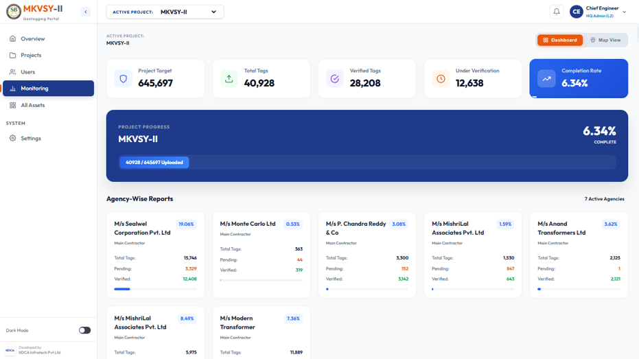The image size is (639, 359).
Task: Click the Total Tags upload icon
Action: coord(229,79)
